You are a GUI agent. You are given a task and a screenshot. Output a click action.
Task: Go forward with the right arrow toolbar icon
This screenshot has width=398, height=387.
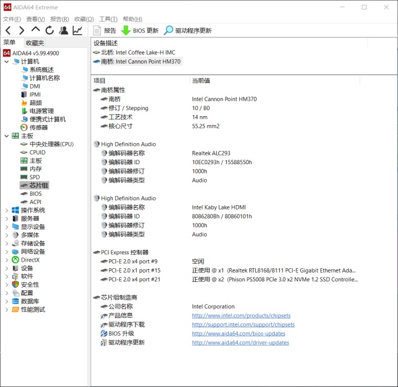(22, 30)
